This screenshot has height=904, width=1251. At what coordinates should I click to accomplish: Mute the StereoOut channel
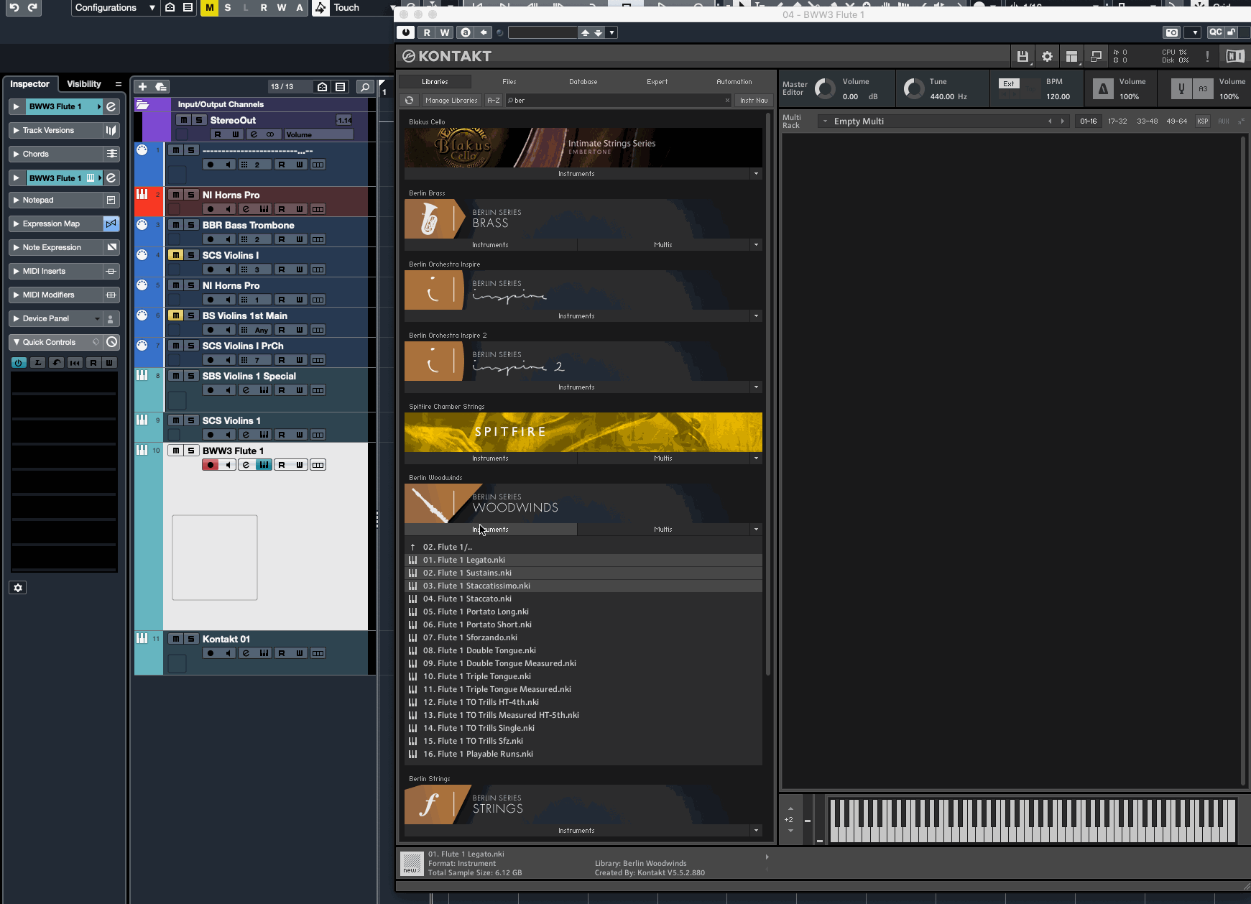click(x=184, y=120)
